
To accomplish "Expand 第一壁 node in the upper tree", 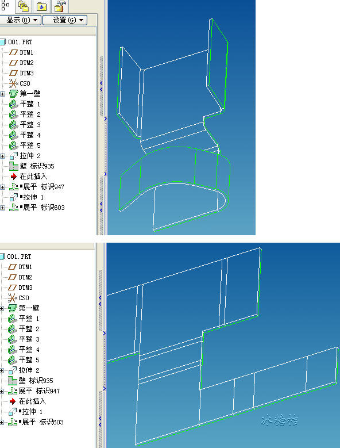I will [x=2, y=94].
